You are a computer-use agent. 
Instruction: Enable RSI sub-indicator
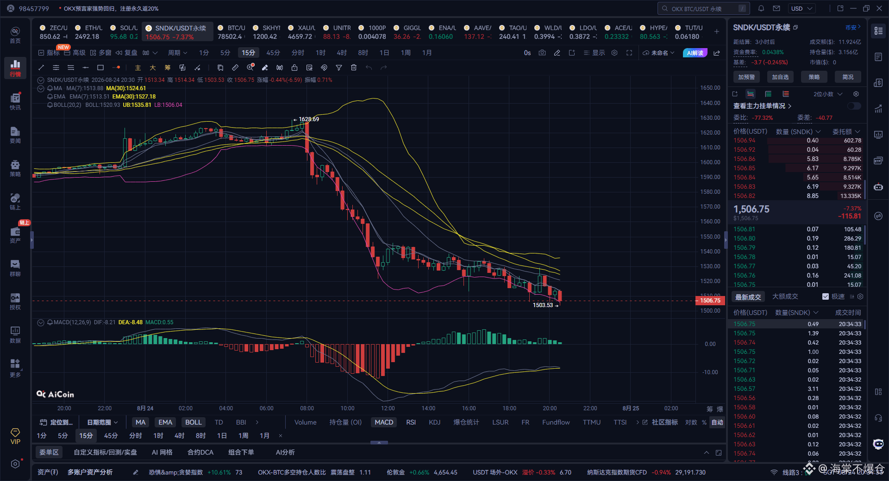coord(411,422)
